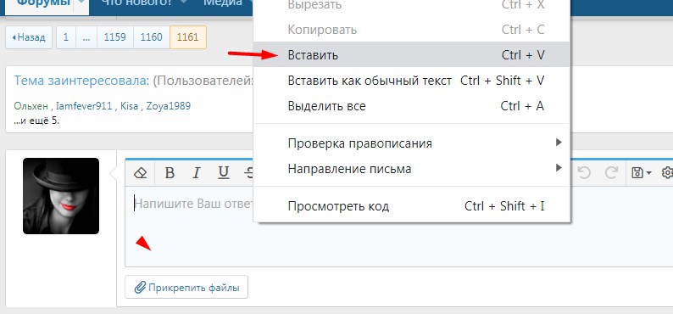The height and width of the screenshot is (314, 673).
Task: Open user profile Zoya1989
Action: click(x=168, y=106)
